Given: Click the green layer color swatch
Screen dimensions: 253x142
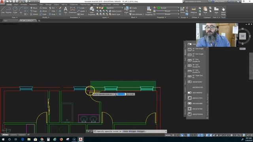Looking at the screenshot, I should click(x=105, y=8).
